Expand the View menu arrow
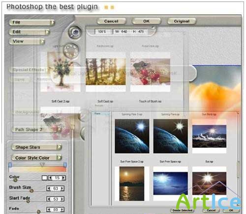 [x=42, y=41]
